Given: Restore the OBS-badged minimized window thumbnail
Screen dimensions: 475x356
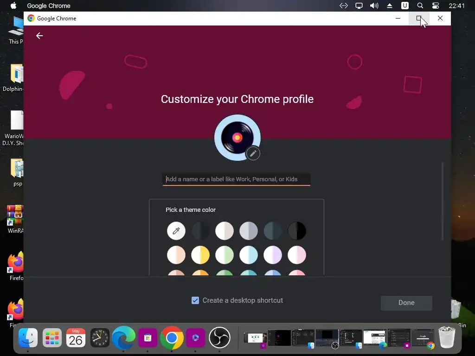Looking at the screenshot, I should pos(327,338).
